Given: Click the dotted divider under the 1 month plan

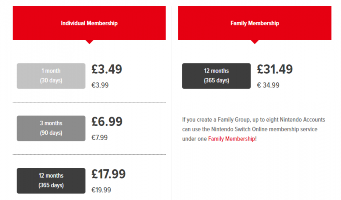Looking at the screenshot, I should pos(89,102).
